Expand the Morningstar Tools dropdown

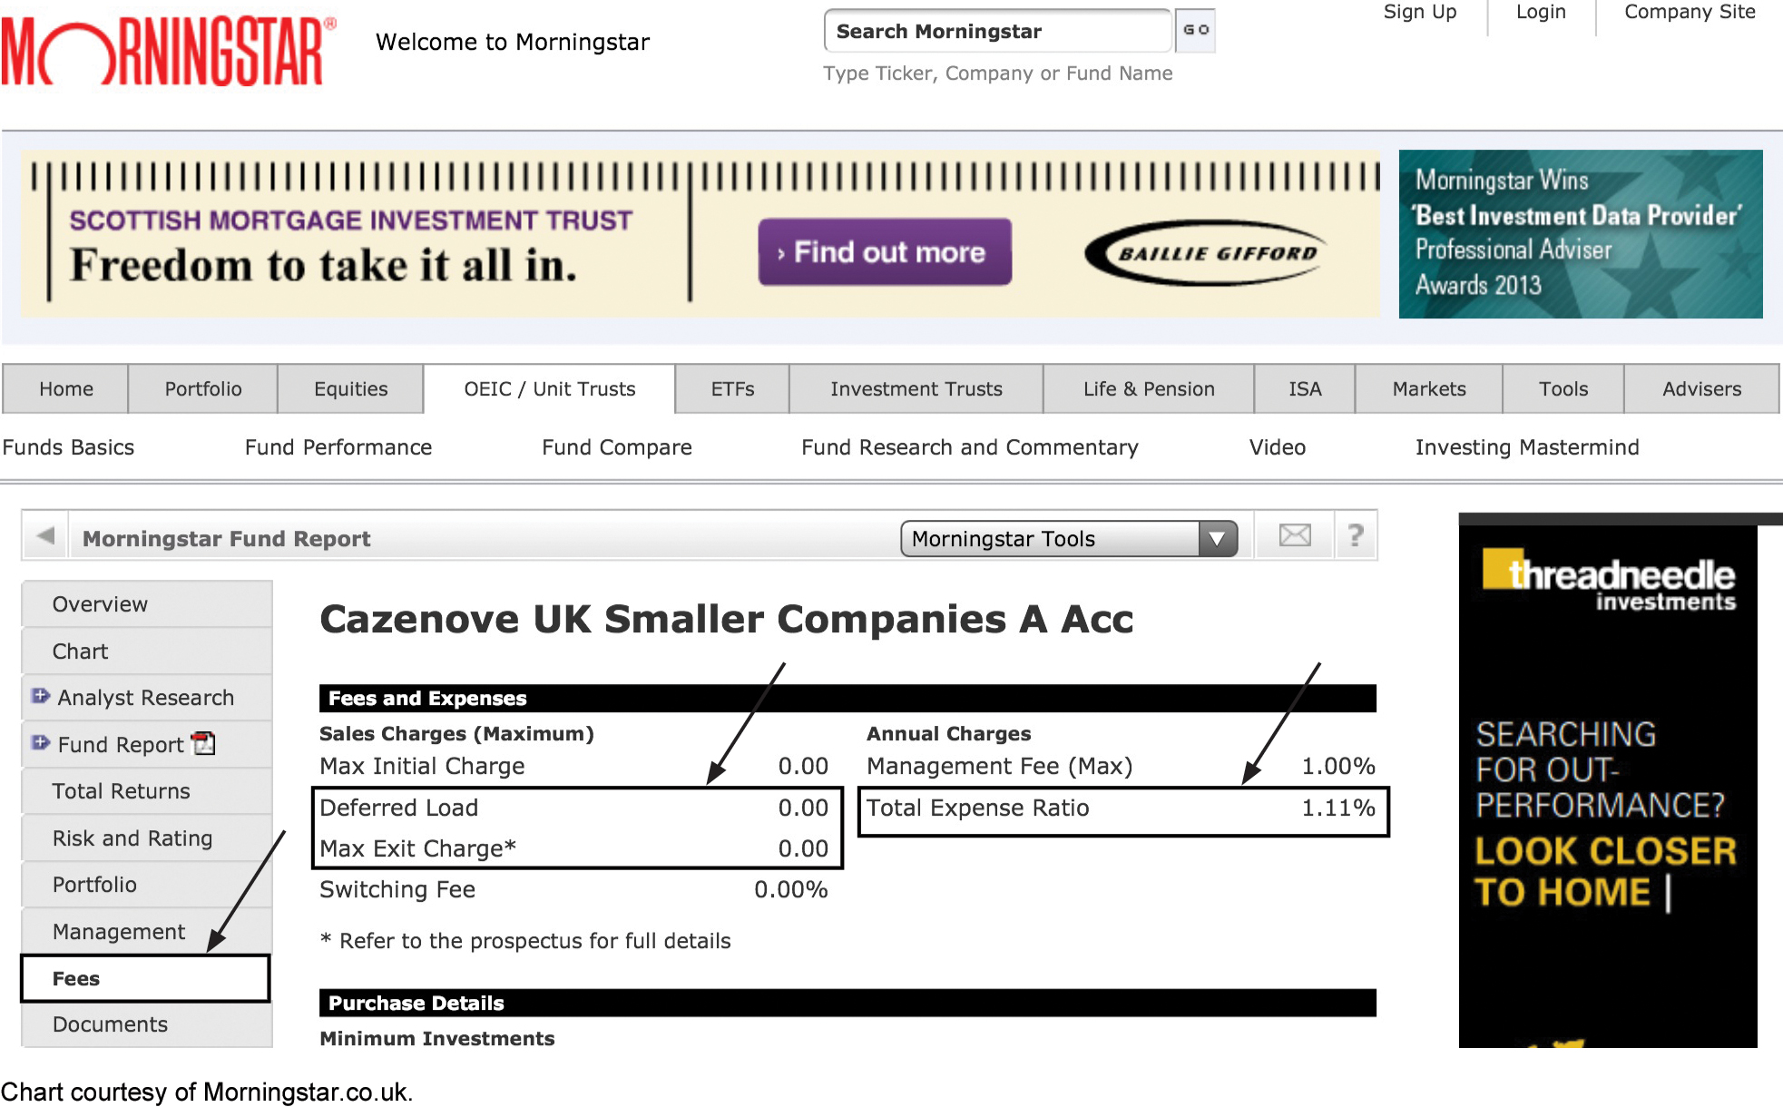[x=1069, y=539]
